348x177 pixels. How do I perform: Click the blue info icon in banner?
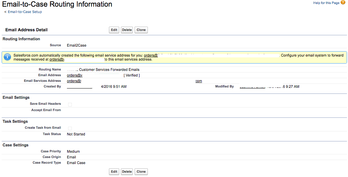(7, 57)
